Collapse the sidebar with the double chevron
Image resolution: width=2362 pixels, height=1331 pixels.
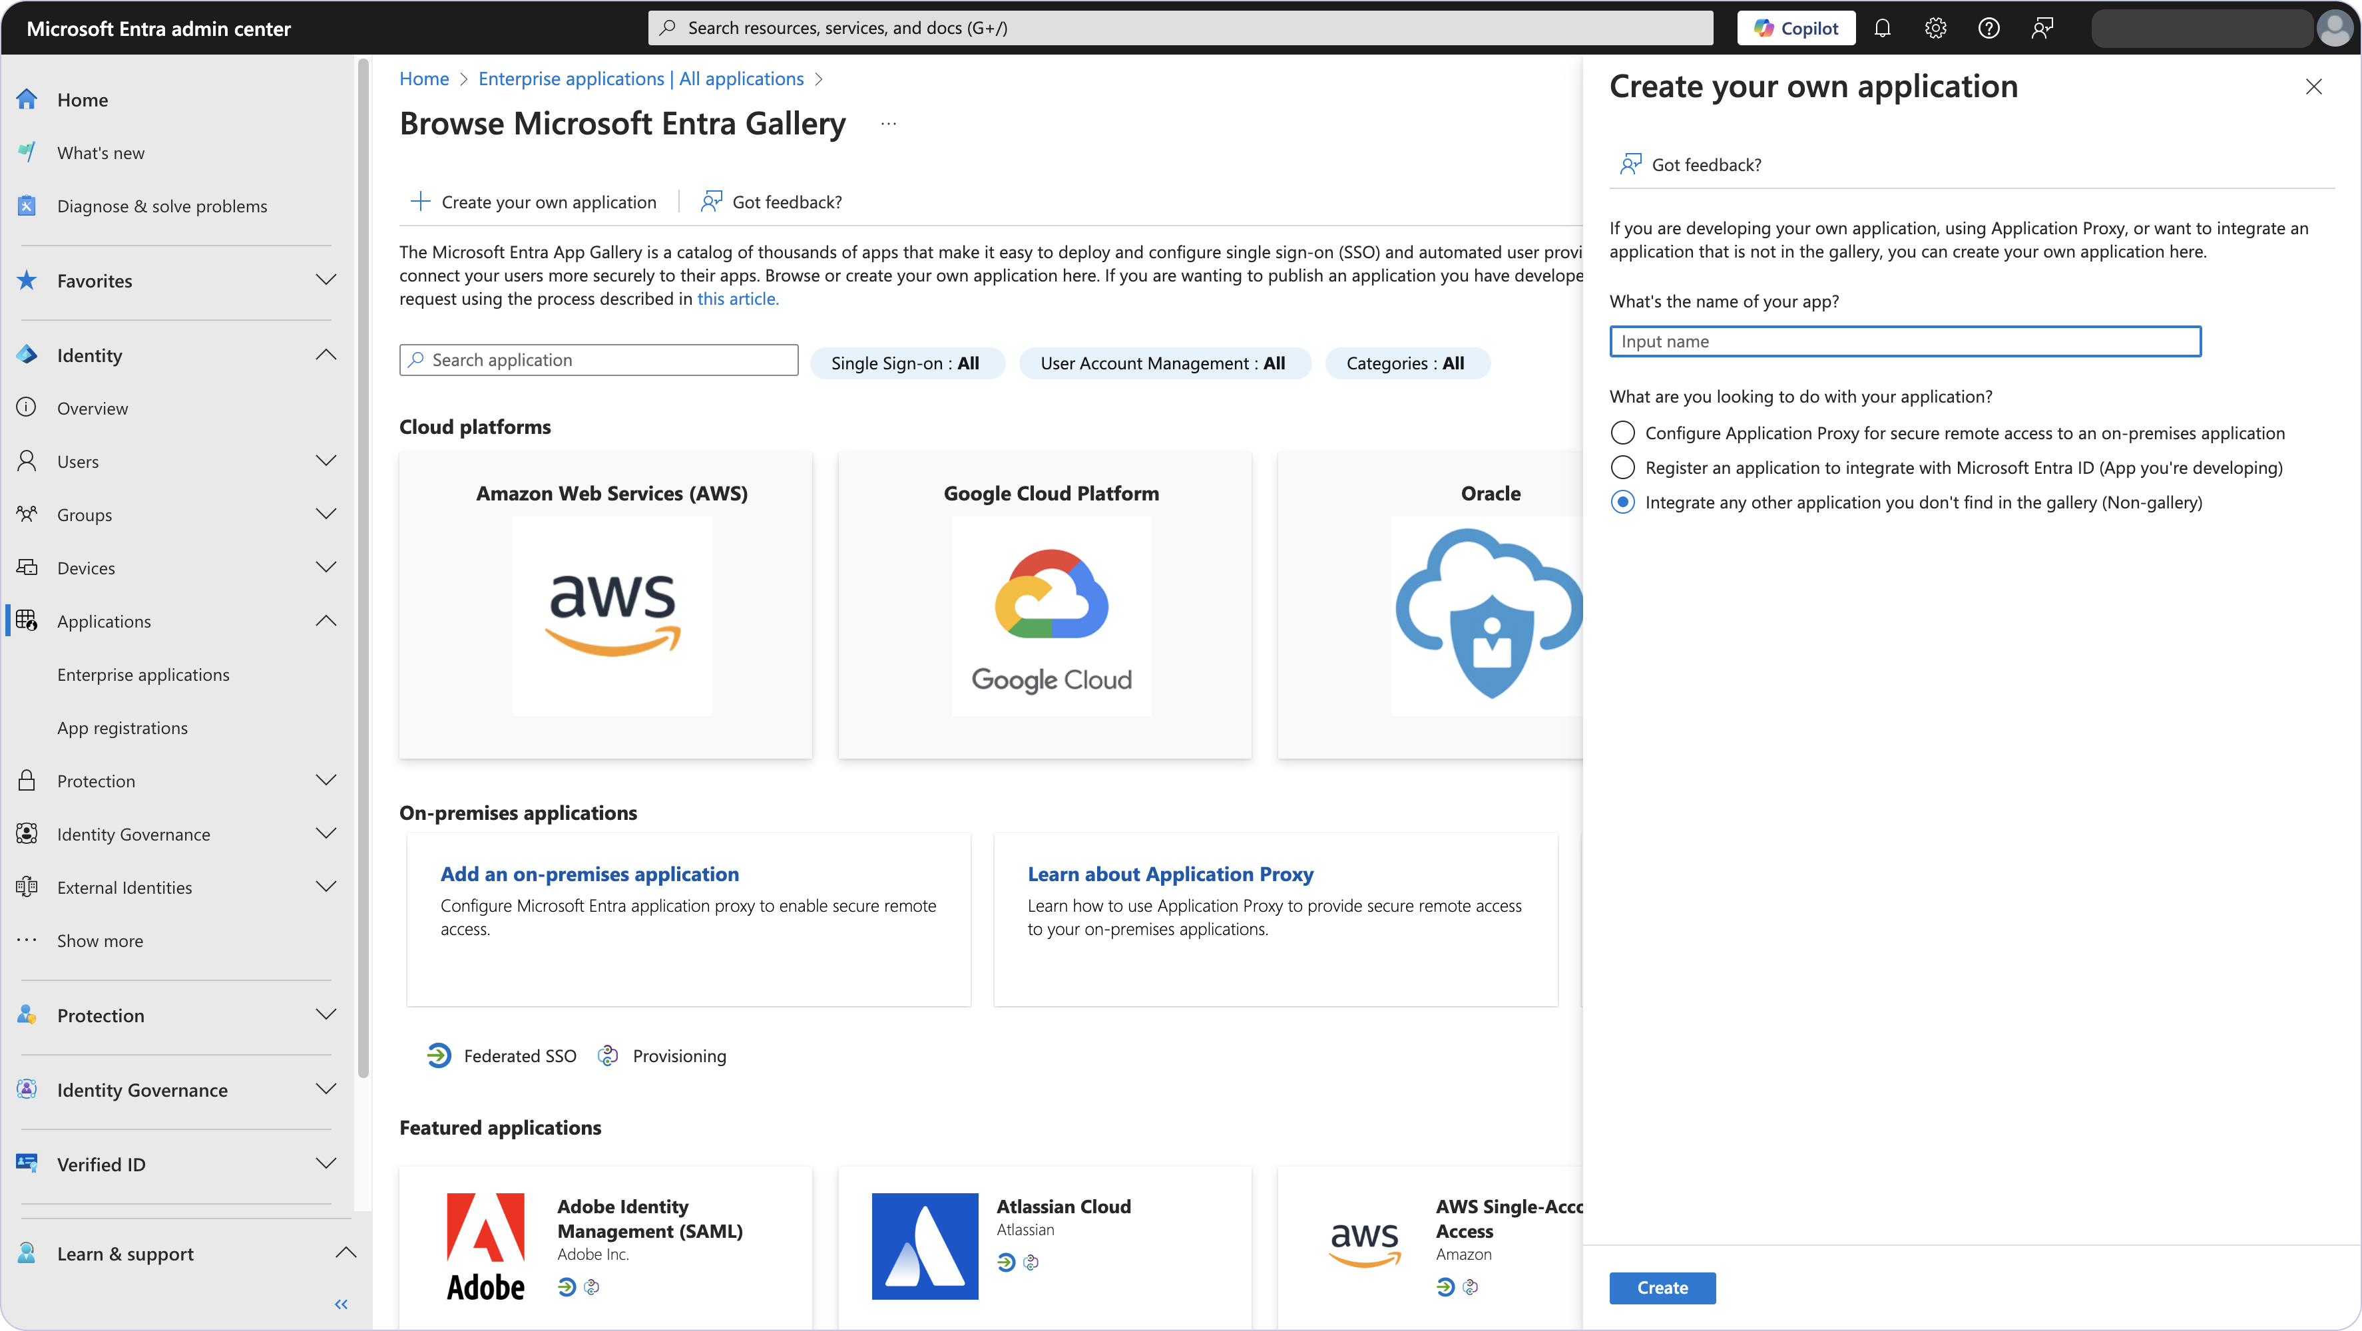click(x=341, y=1304)
